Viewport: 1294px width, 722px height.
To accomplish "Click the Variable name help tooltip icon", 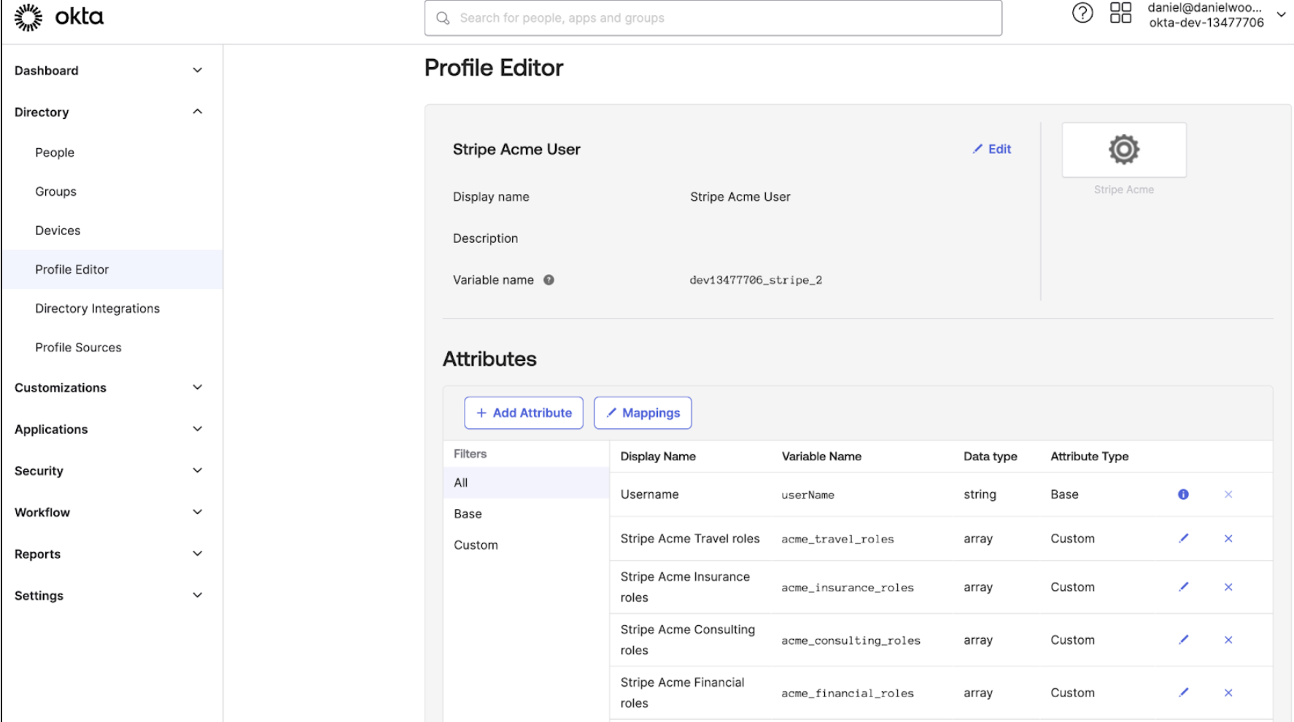I will click(x=549, y=280).
